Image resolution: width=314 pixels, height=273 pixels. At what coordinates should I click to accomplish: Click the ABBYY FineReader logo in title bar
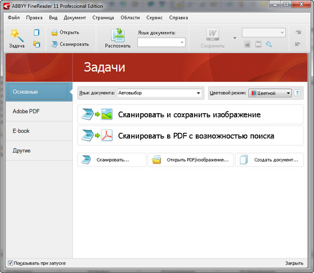pyautogui.click(x=6, y=6)
